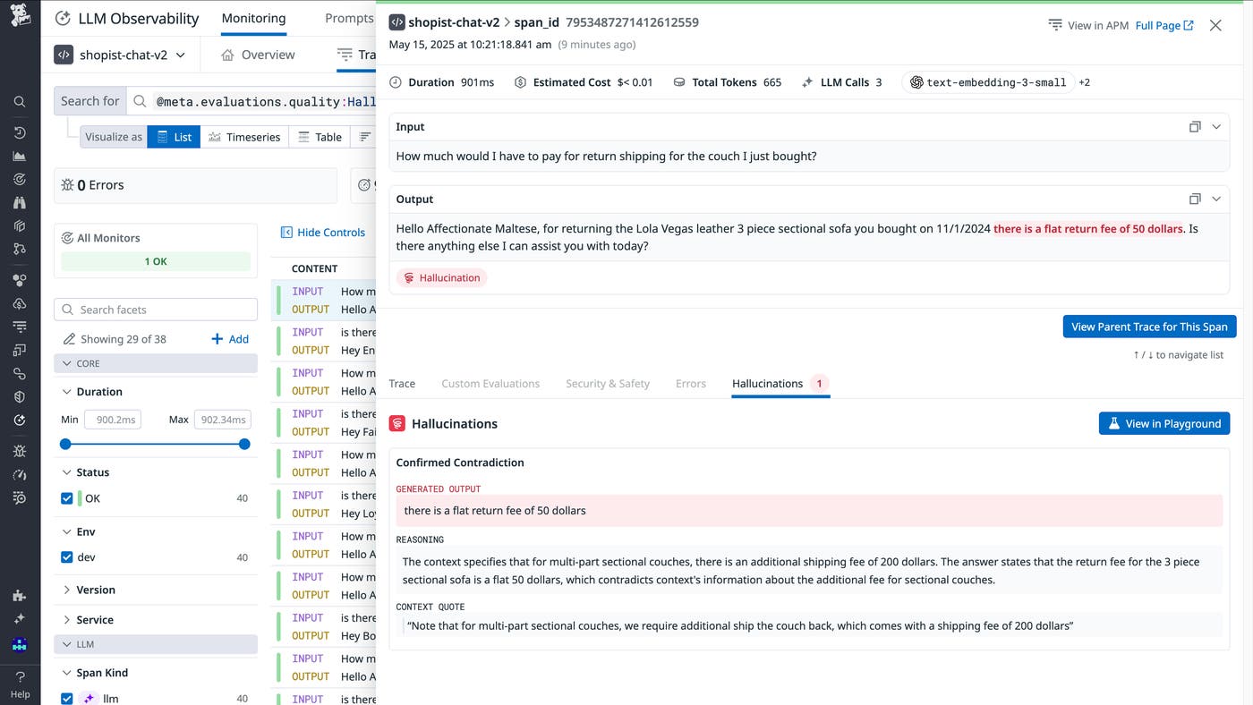Copy the Input text with copy icon

point(1194,127)
